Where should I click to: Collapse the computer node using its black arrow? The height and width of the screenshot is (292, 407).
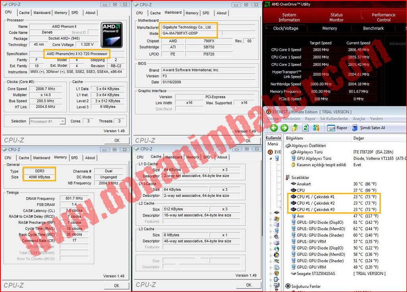pos(271,158)
